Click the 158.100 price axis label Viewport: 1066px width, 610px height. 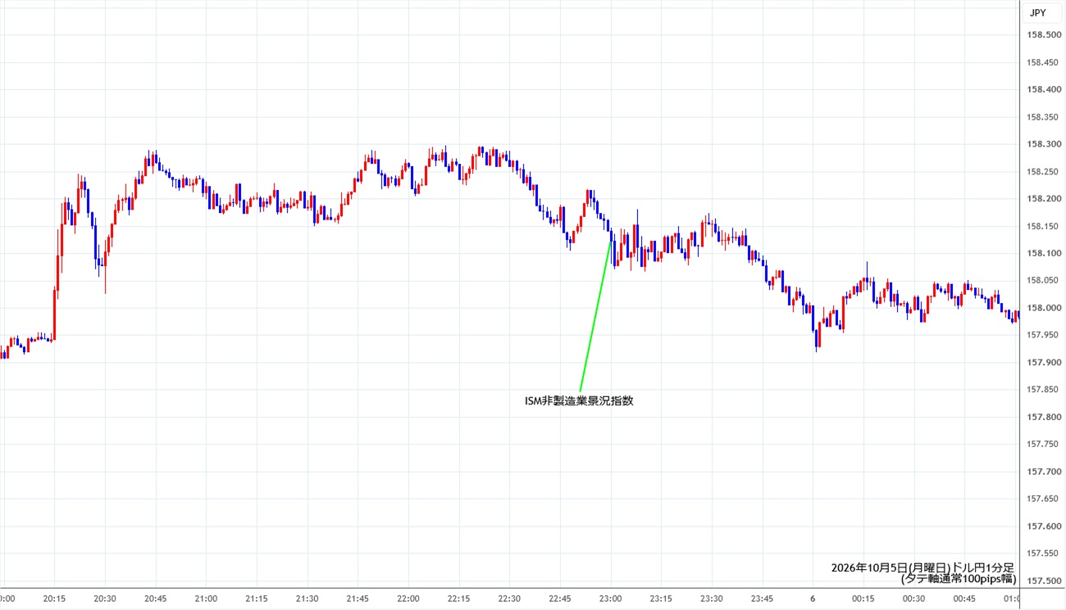[1045, 253]
